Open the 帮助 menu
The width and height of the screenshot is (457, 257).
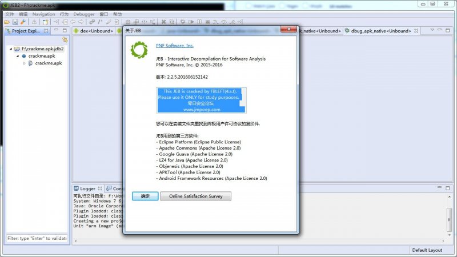(x=118, y=14)
